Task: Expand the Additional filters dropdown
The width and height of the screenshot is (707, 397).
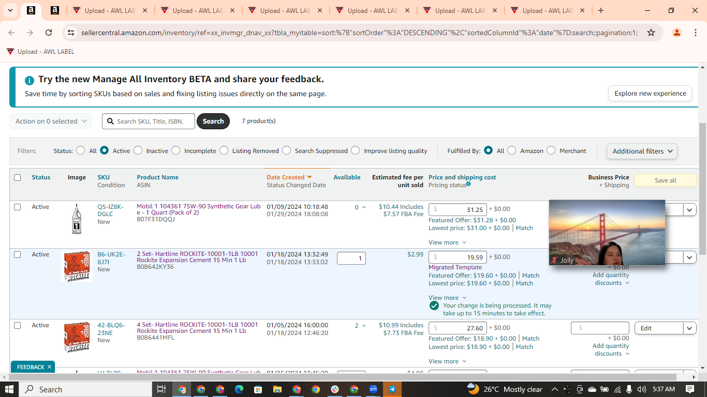Action: 642,151
